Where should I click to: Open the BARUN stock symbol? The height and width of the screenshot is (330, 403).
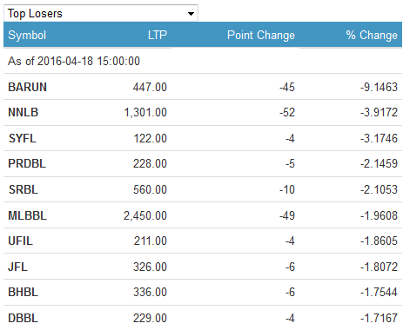coord(27,87)
